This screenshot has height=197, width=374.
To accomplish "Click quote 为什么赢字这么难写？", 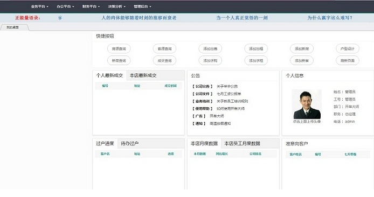I will coord(330,18).
